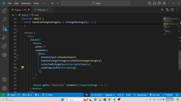
Task: Click the lightbulb code action on line 53
Action: [x=23, y=67]
